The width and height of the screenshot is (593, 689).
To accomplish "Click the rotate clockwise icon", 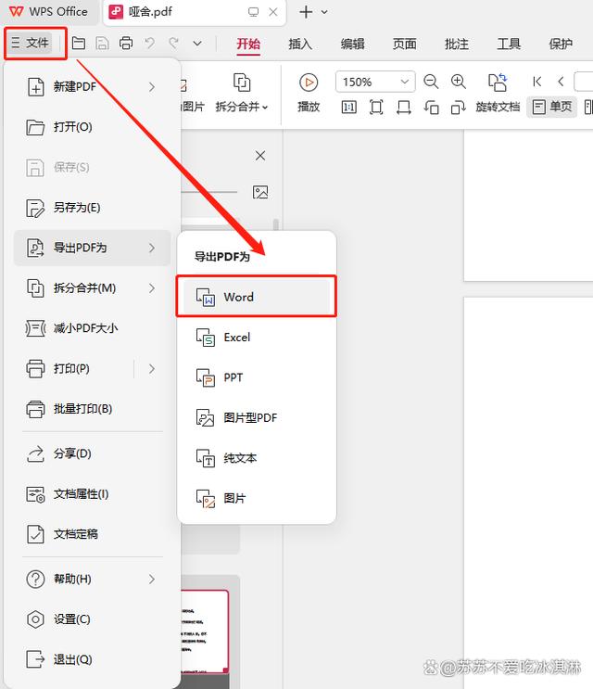I will coord(459,108).
